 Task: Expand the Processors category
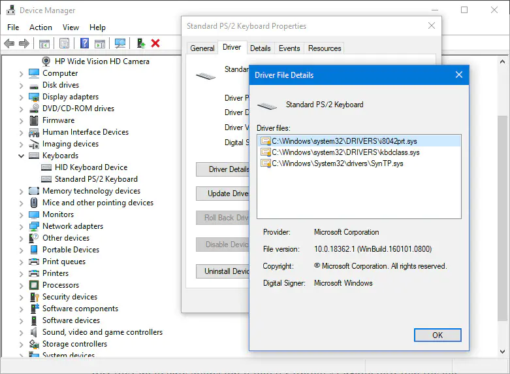tap(22, 285)
